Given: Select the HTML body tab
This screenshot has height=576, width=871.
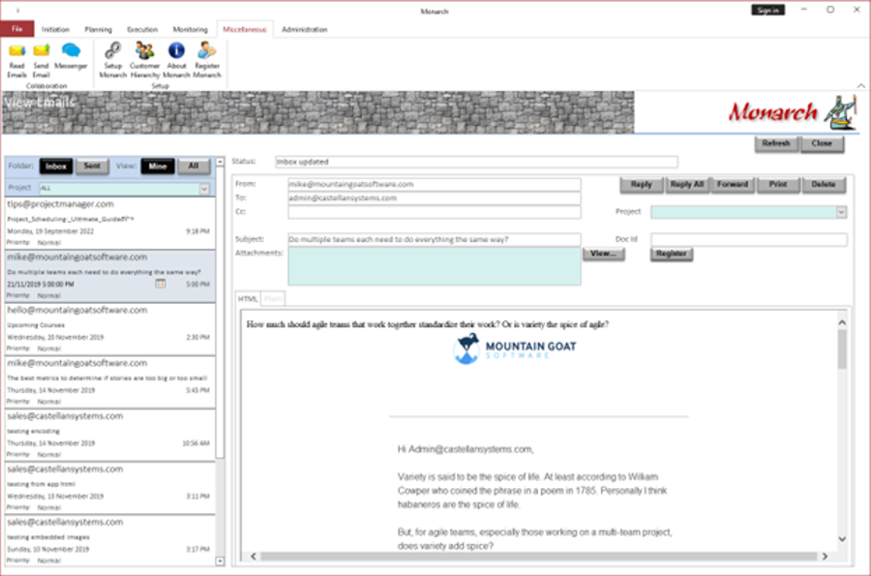Looking at the screenshot, I should click(x=248, y=299).
